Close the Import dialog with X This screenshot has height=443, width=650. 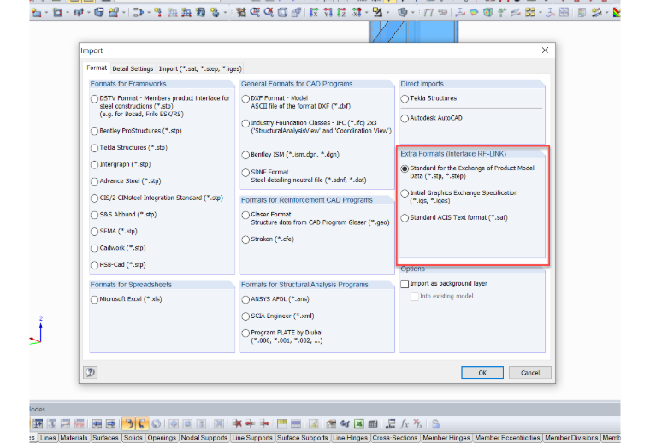pyautogui.click(x=545, y=50)
